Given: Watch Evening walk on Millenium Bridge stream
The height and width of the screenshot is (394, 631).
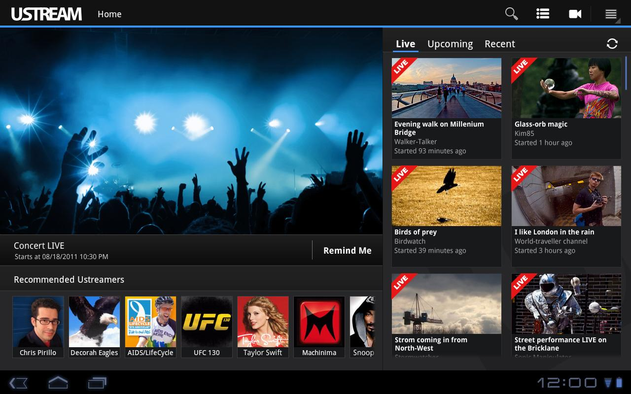Looking at the screenshot, I should (446, 108).
